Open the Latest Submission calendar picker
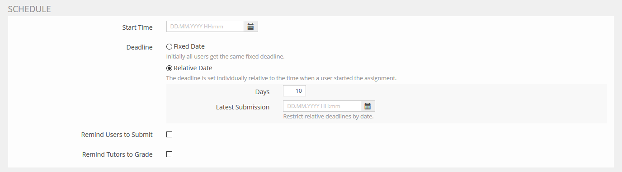The image size is (622, 172). click(x=368, y=106)
